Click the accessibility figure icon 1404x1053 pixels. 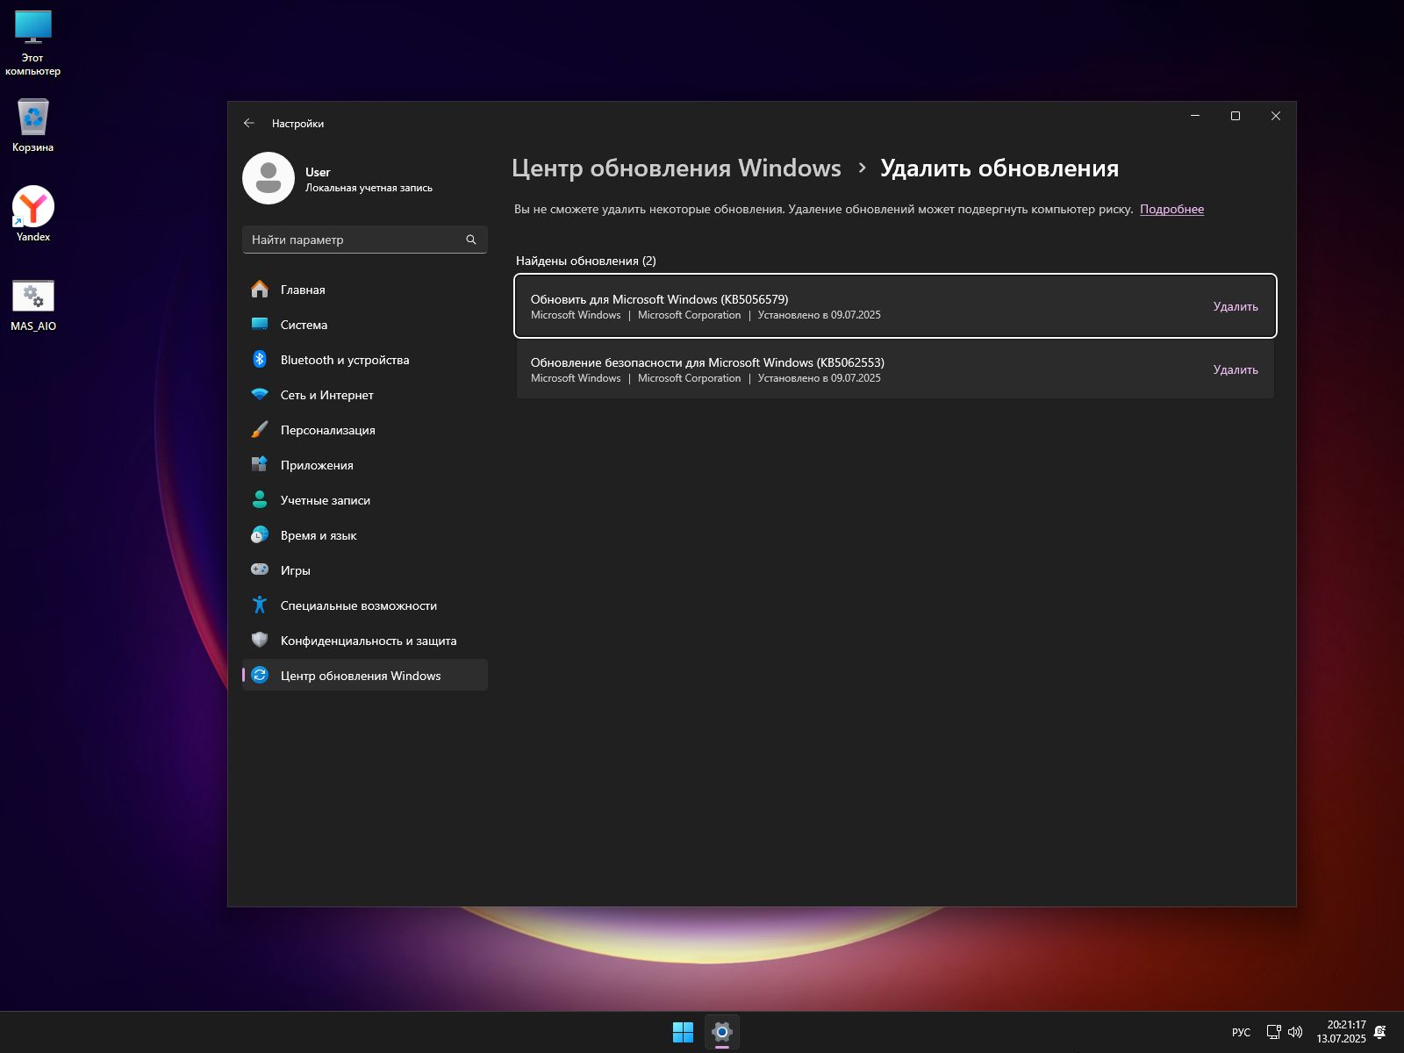tap(260, 605)
